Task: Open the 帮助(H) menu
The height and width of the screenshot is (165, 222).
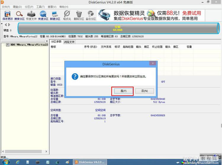Action: click(64, 7)
